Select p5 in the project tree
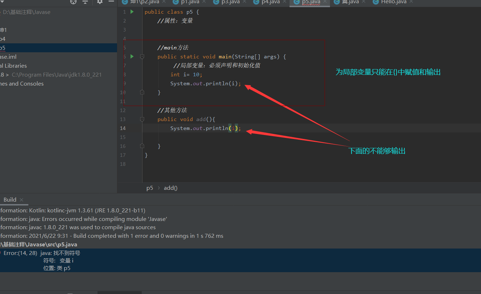Screen dimensions: 481x294 tap(58, 48)
